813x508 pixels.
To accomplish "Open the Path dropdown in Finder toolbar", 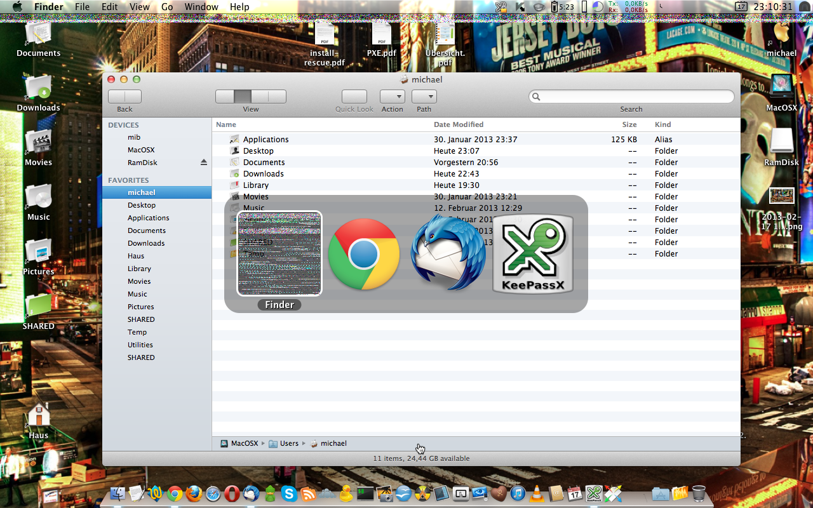I will tap(424, 97).
